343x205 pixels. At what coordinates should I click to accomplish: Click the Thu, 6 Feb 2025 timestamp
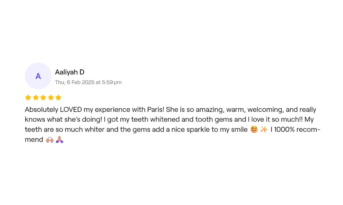tap(88, 82)
